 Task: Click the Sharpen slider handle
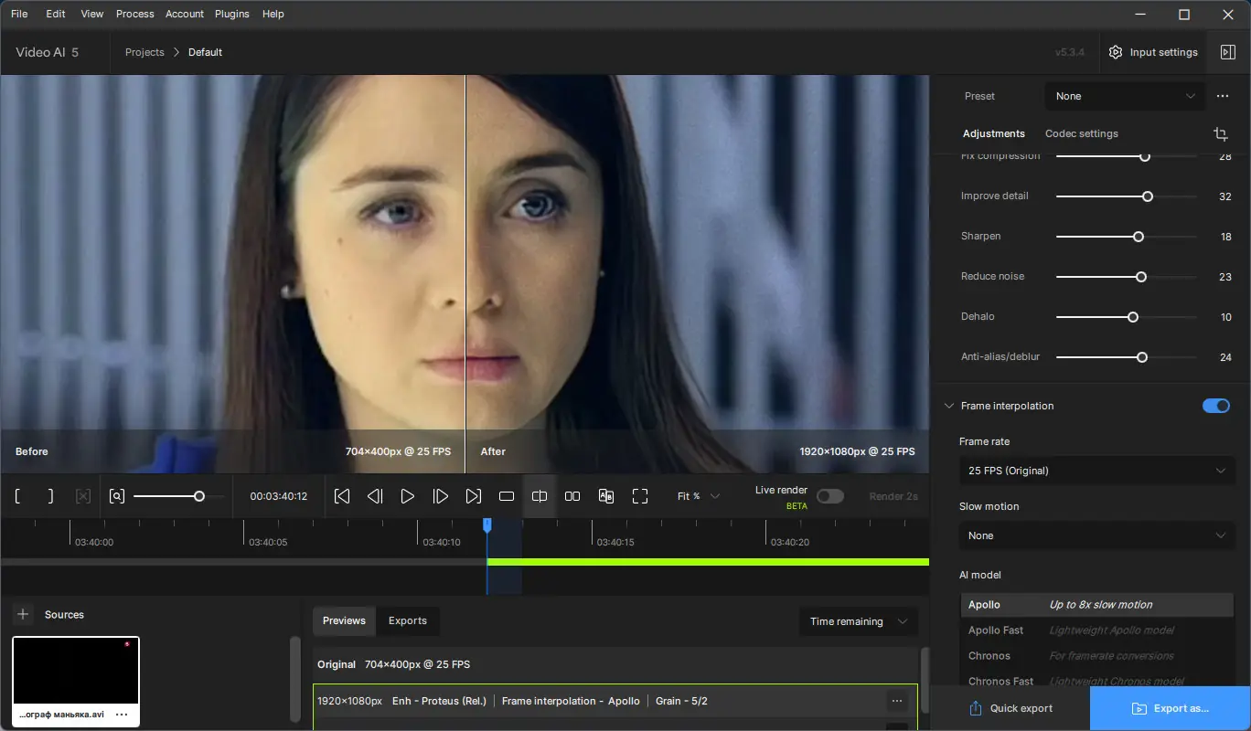pyautogui.click(x=1139, y=237)
